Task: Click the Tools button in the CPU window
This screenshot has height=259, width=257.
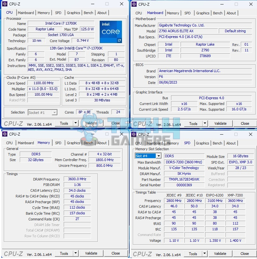Action: pos(64,123)
